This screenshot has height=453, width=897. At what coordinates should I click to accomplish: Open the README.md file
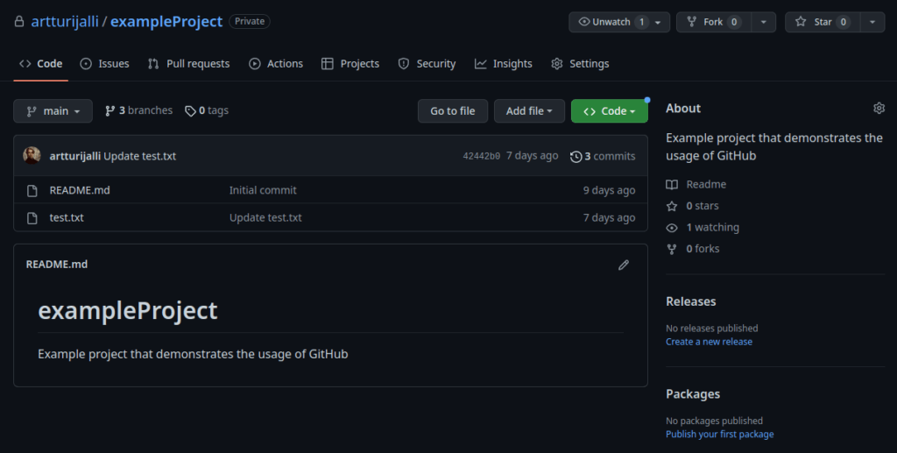click(x=80, y=190)
